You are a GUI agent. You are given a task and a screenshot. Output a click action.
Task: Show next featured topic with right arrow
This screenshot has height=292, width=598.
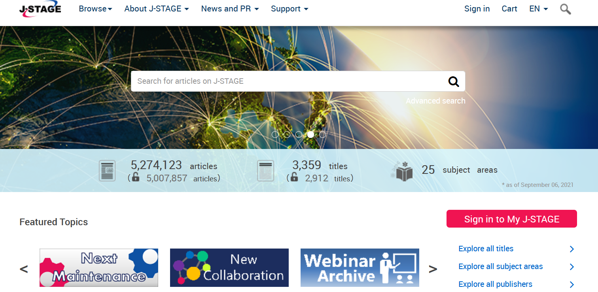433,269
